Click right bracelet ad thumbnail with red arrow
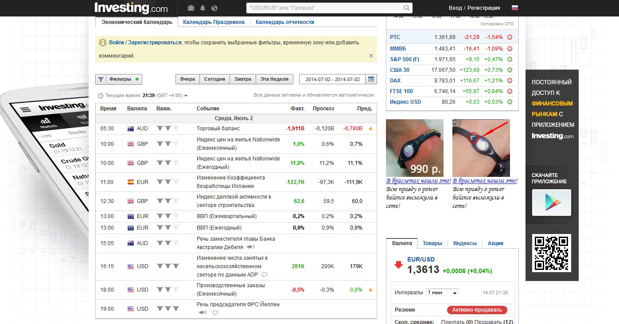 (x=481, y=148)
